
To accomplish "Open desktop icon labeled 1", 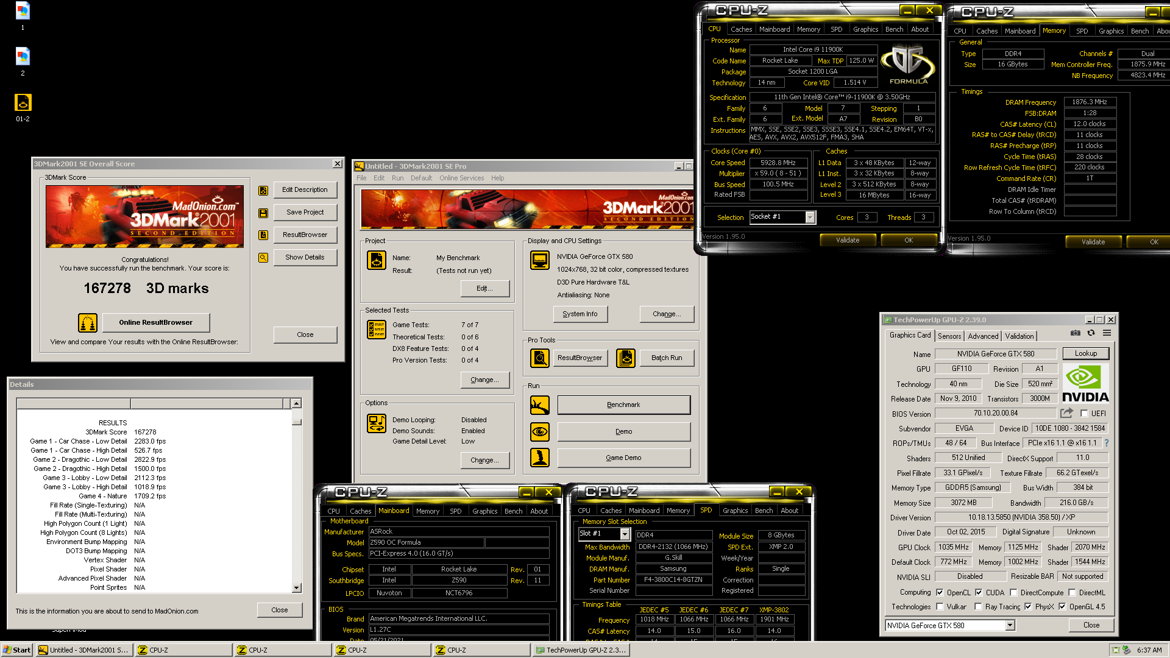I will (x=23, y=11).
